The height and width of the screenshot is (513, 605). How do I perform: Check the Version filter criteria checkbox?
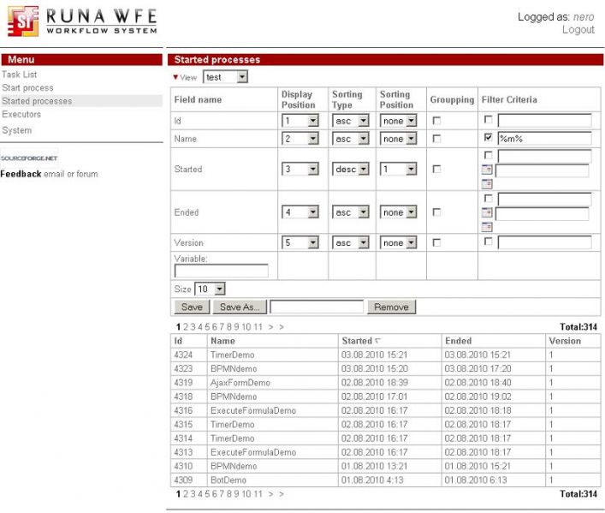[488, 242]
